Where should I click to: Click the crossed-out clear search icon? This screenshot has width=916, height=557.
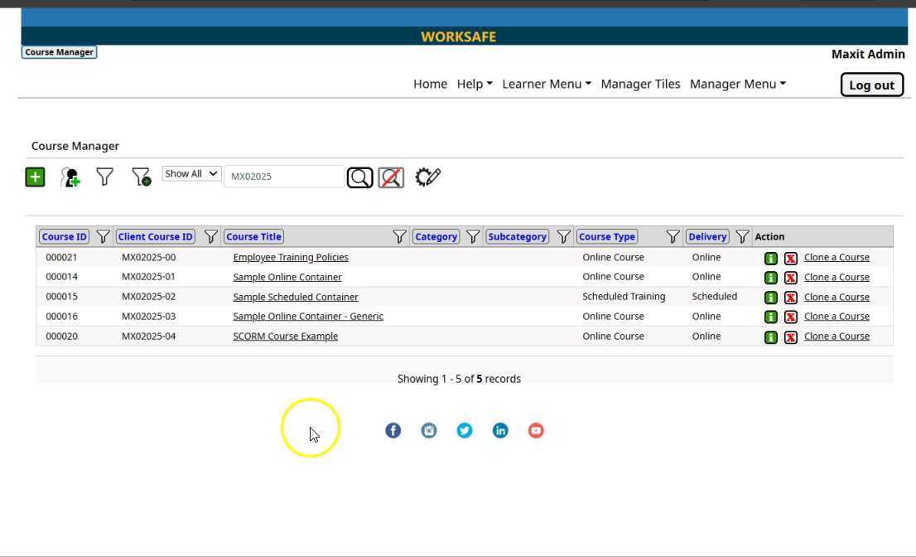(391, 177)
